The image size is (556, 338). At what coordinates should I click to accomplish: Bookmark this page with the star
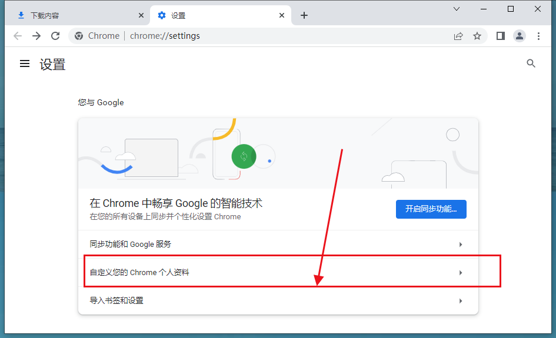(x=477, y=36)
